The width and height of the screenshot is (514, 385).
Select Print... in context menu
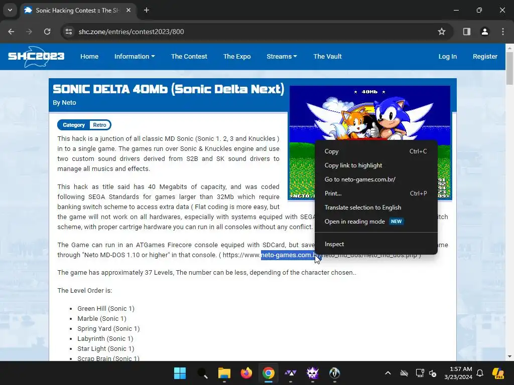tap(376, 194)
